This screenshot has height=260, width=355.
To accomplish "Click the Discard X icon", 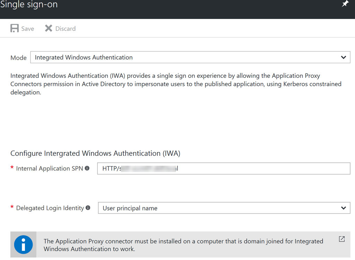I will tap(49, 28).
